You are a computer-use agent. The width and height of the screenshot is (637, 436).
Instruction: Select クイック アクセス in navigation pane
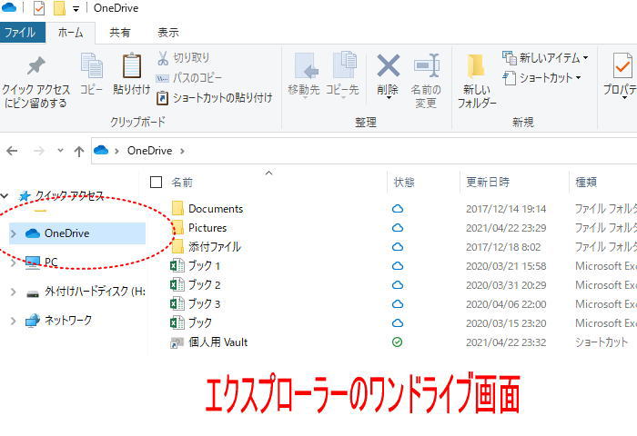click(x=69, y=196)
